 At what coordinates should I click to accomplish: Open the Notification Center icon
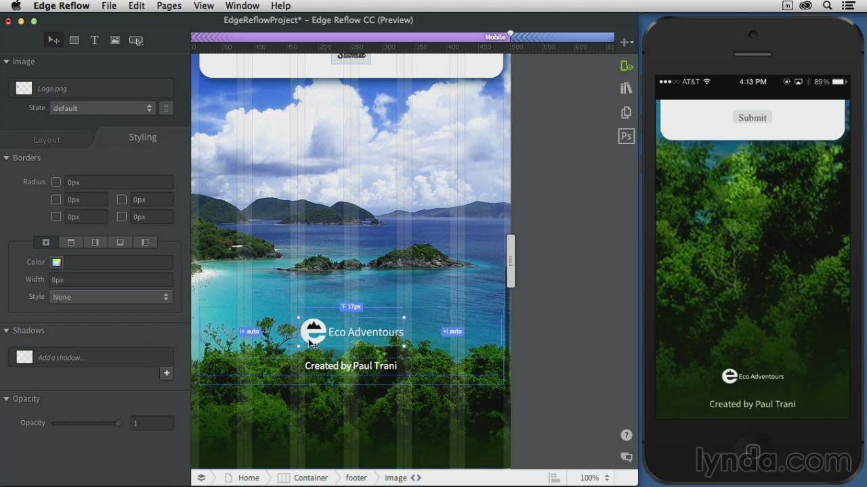point(848,6)
